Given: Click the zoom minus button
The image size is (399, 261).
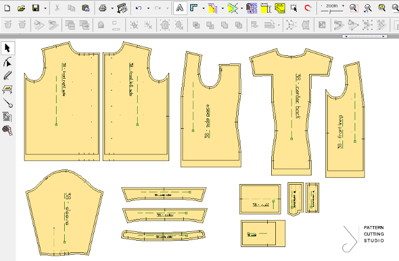Looking at the screenshot, I should tap(321, 6).
